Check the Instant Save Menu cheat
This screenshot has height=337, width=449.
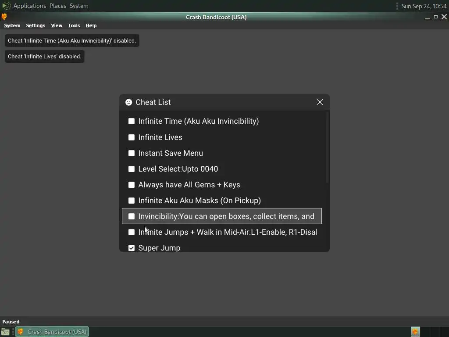(x=132, y=153)
